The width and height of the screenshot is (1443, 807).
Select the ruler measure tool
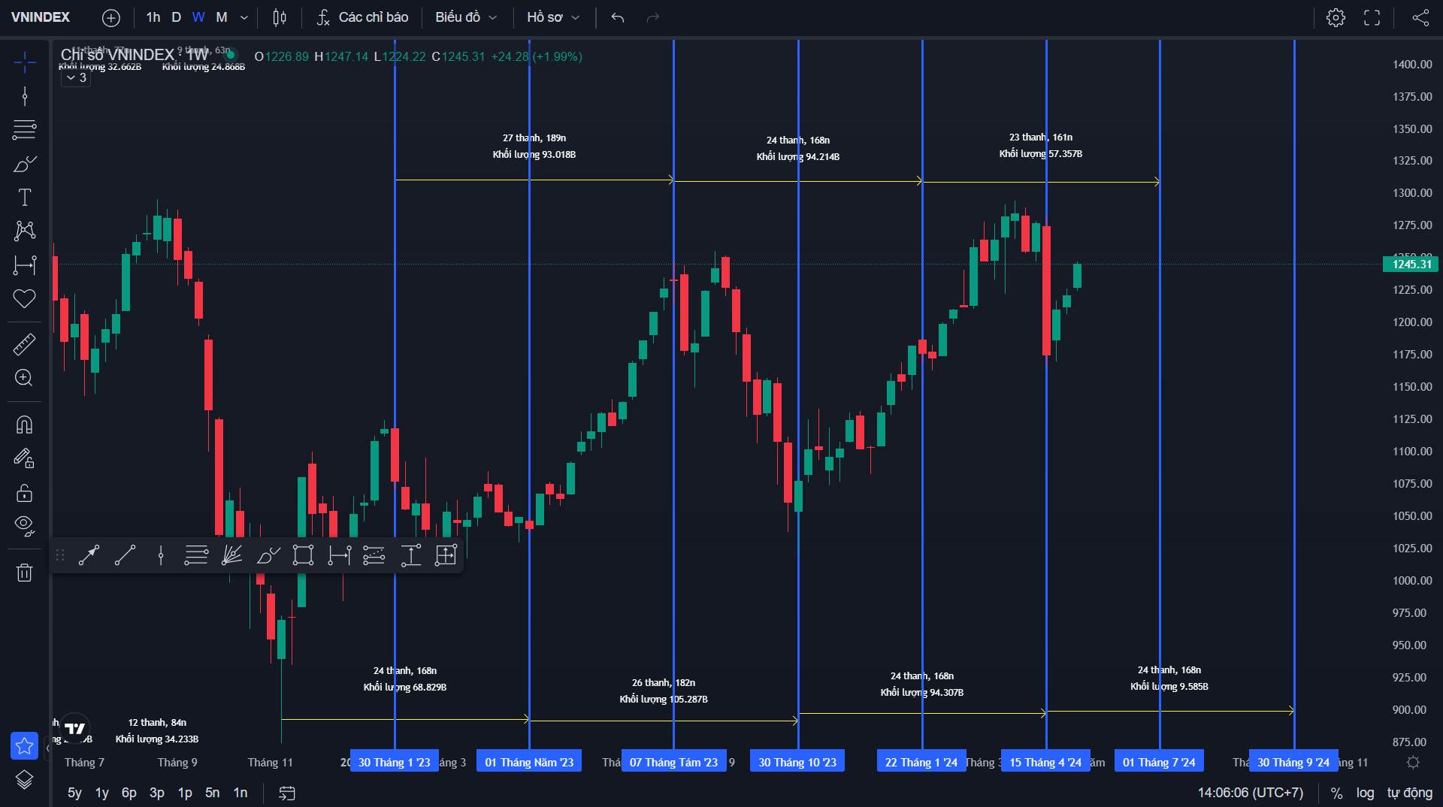pos(25,344)
